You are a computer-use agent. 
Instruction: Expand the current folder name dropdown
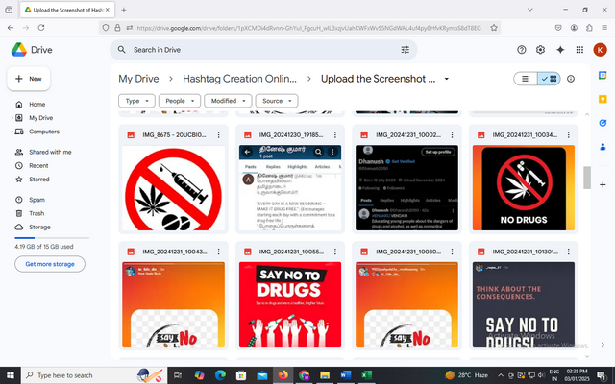[x=446, y=79]
